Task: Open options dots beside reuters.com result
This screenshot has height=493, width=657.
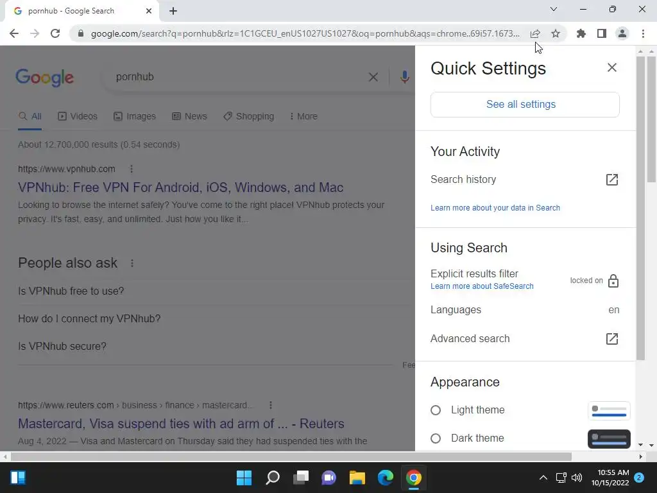Action: (271, 406)
